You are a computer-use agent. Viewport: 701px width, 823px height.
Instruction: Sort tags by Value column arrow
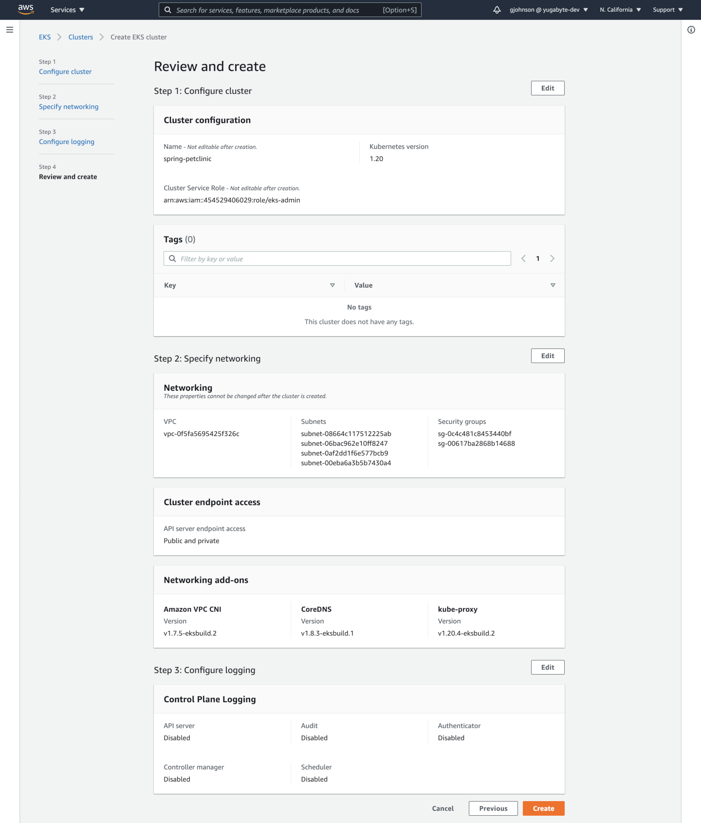[553, 285]
